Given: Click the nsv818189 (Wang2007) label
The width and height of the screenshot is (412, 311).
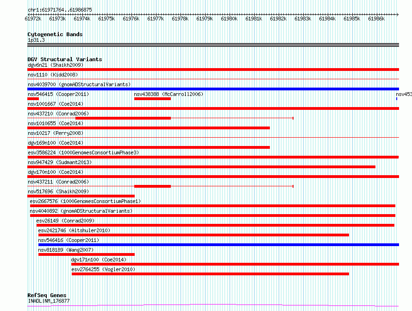Looking at the screenshot, I should [66, 250].
